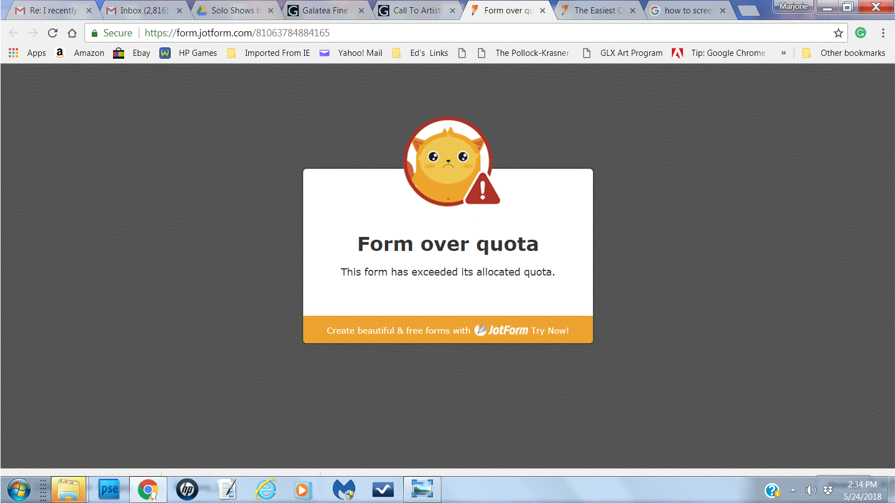The height and width of the screenshot is (503, 895).
Task: Open the Chrome menu
Action: tap(883, 33)
